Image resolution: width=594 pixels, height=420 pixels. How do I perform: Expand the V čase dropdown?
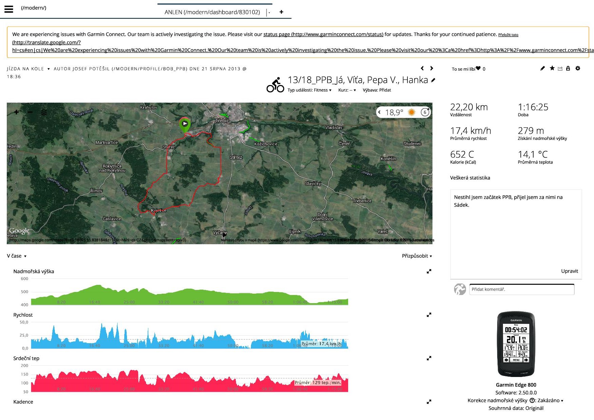(17, 256)
